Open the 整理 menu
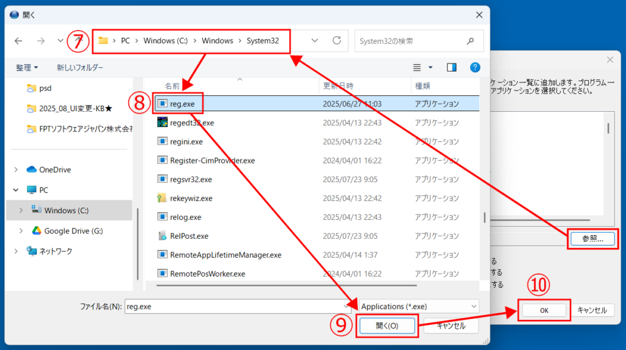Viewport: 626px width, 350px height. coord(28,67)
